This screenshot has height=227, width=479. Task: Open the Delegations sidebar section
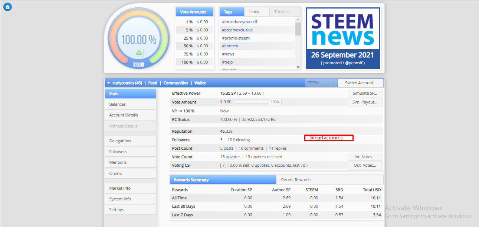130,141
